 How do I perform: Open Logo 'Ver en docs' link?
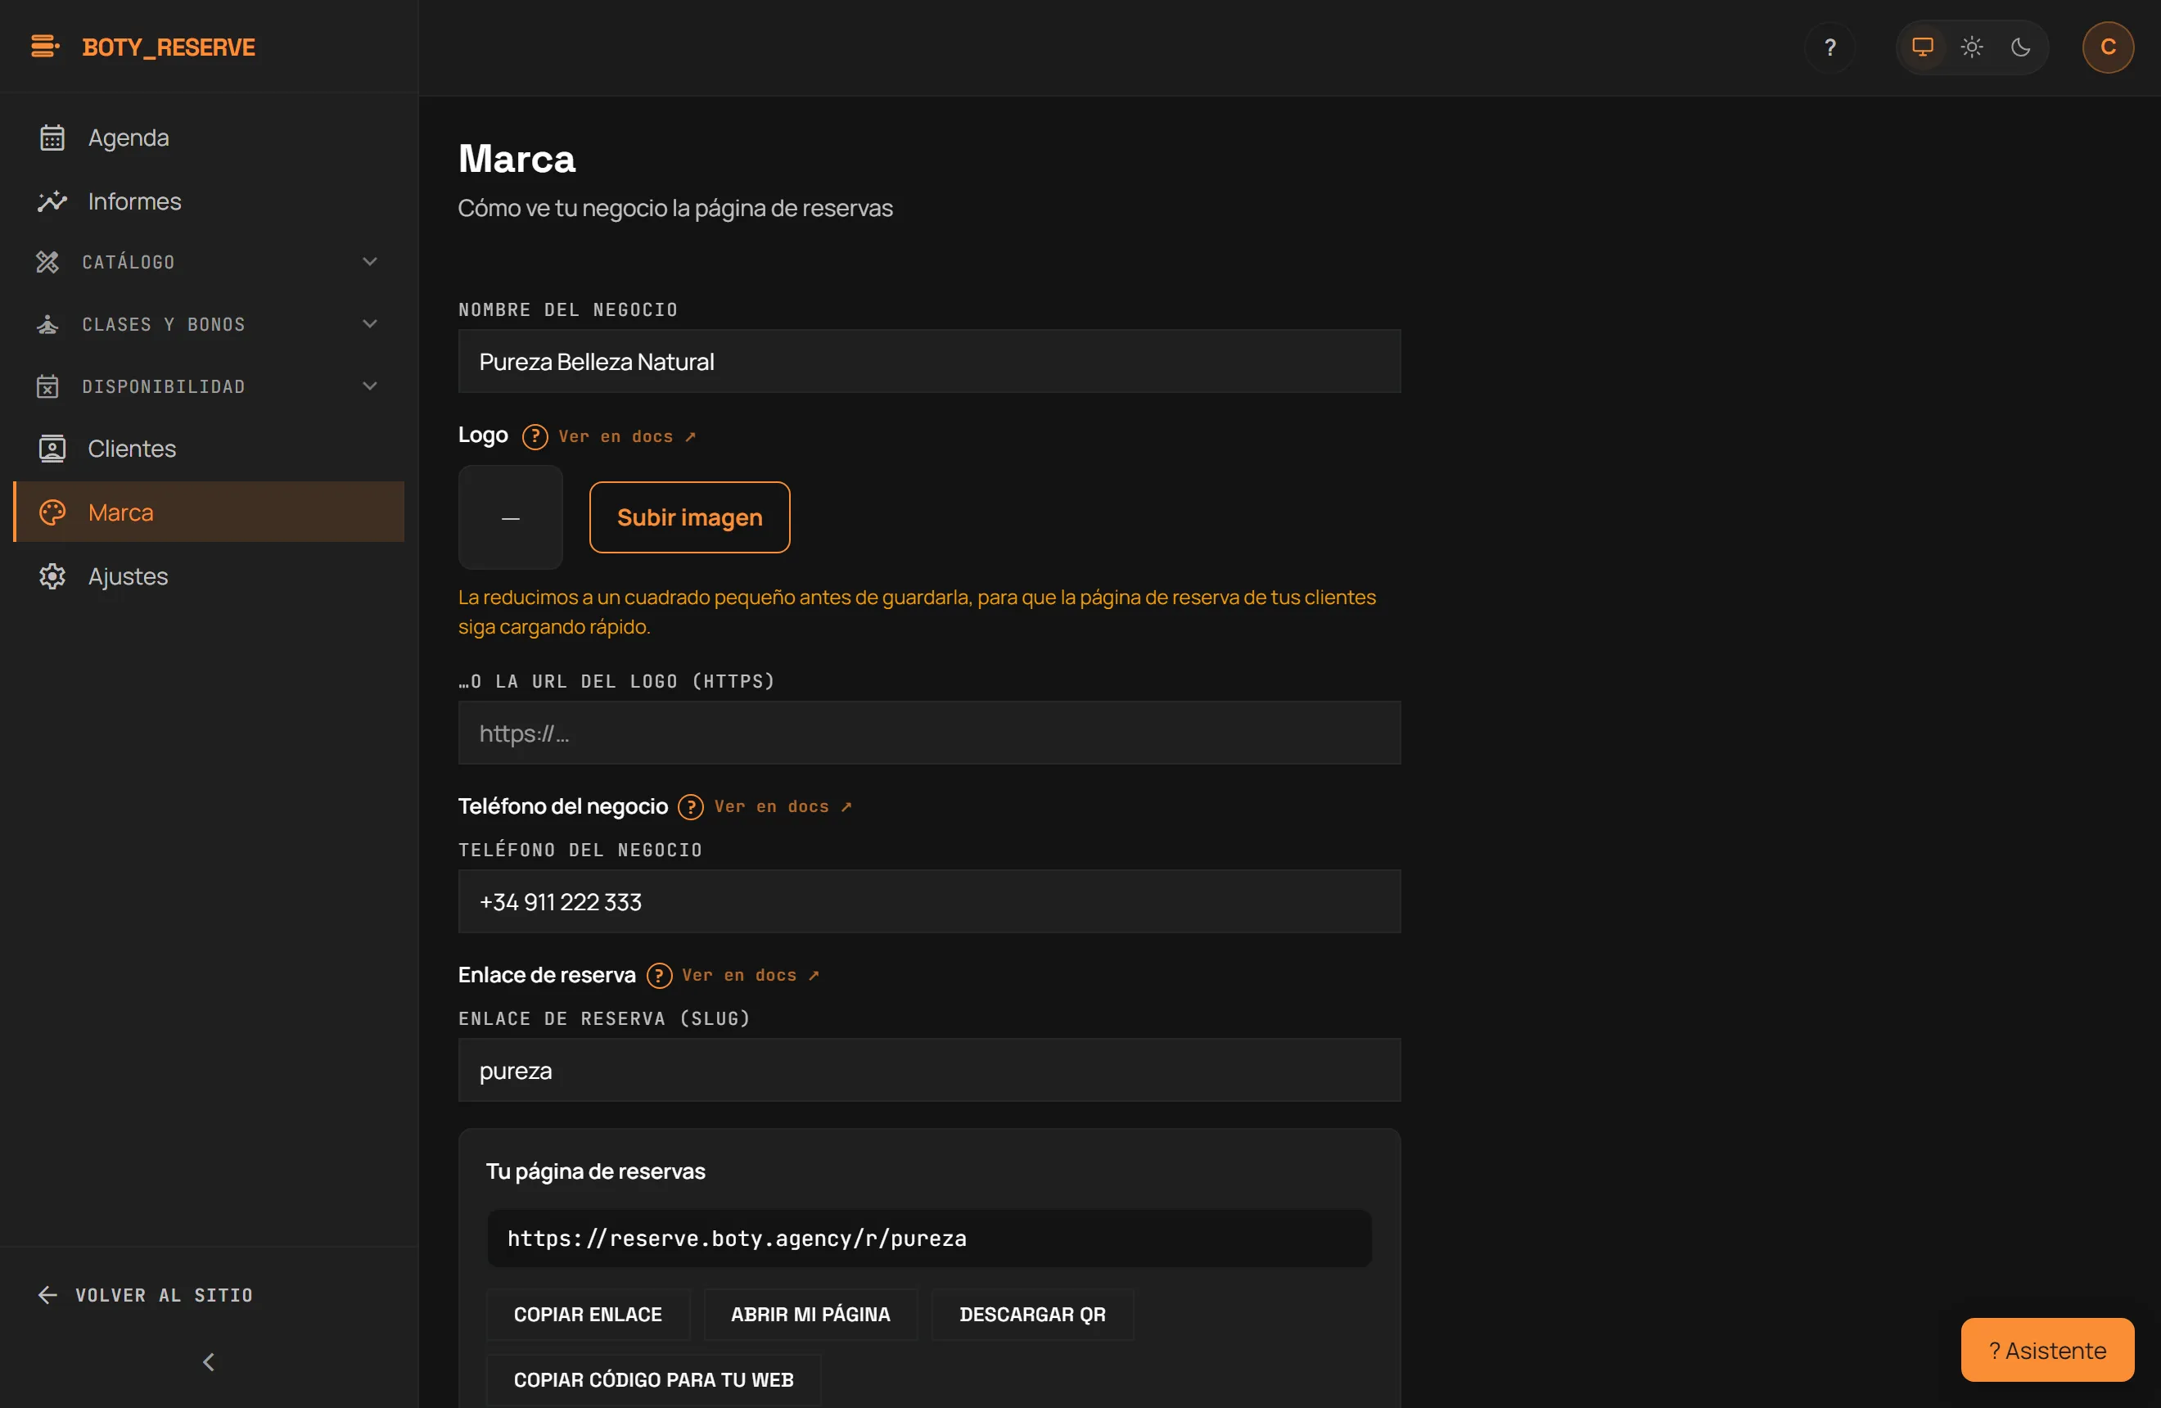627,436
